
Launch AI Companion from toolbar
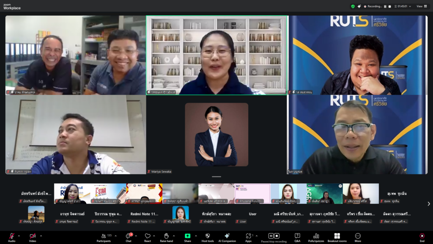click(x=227, y=236)
